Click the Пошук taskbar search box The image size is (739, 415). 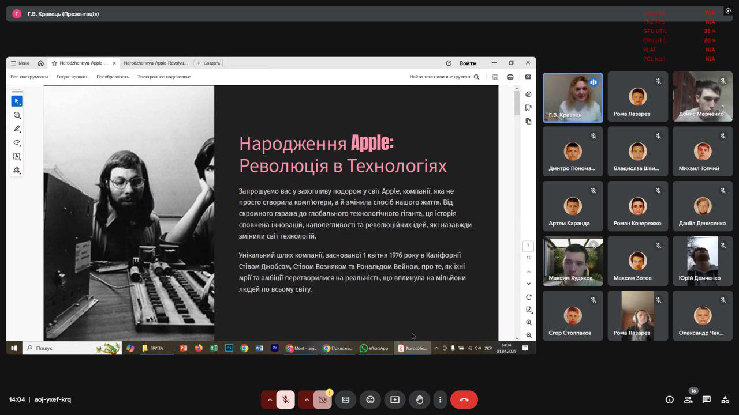(72, 348)
